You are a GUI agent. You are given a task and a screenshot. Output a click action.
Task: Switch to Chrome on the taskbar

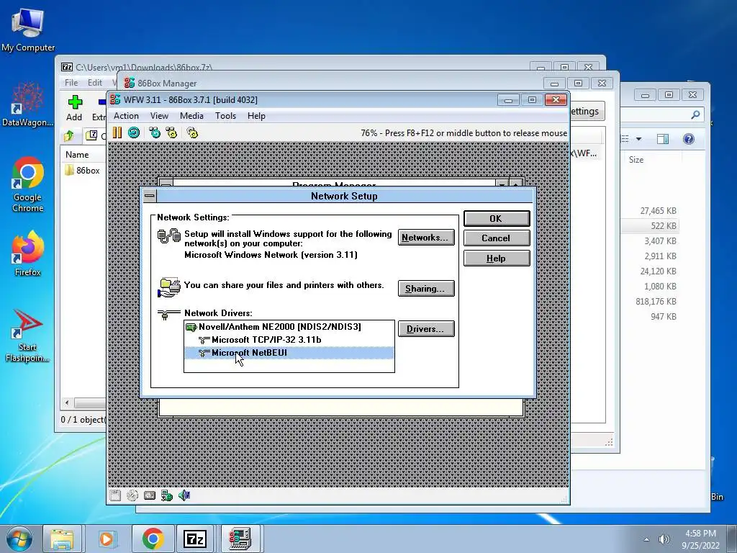point(153,539)
